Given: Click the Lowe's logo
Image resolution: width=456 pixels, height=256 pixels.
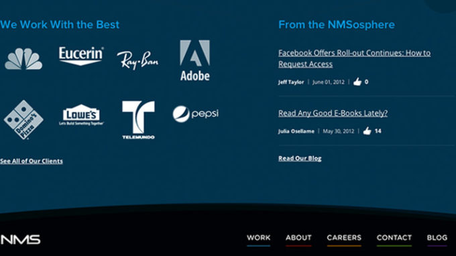Looking at the screenshot, I should 81,115.
